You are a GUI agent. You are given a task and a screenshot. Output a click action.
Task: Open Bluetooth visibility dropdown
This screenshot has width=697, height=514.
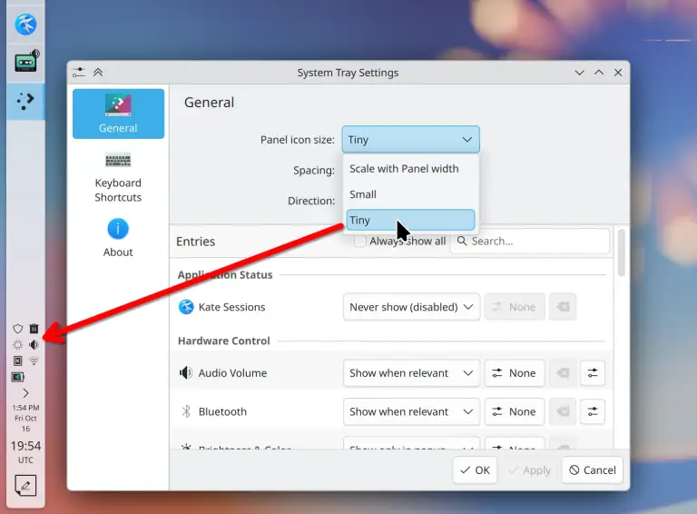[x=411, y=411]
